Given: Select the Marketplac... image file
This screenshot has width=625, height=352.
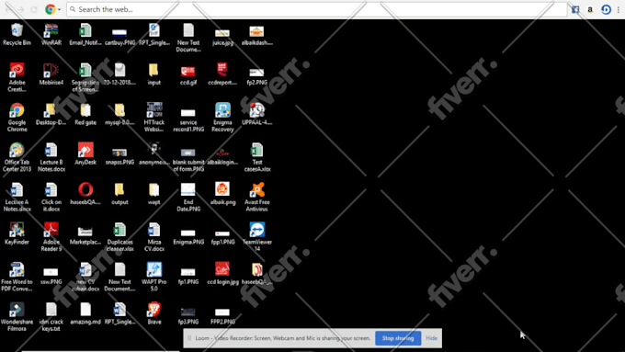Looking at the screenshot, I should (85, 235).
